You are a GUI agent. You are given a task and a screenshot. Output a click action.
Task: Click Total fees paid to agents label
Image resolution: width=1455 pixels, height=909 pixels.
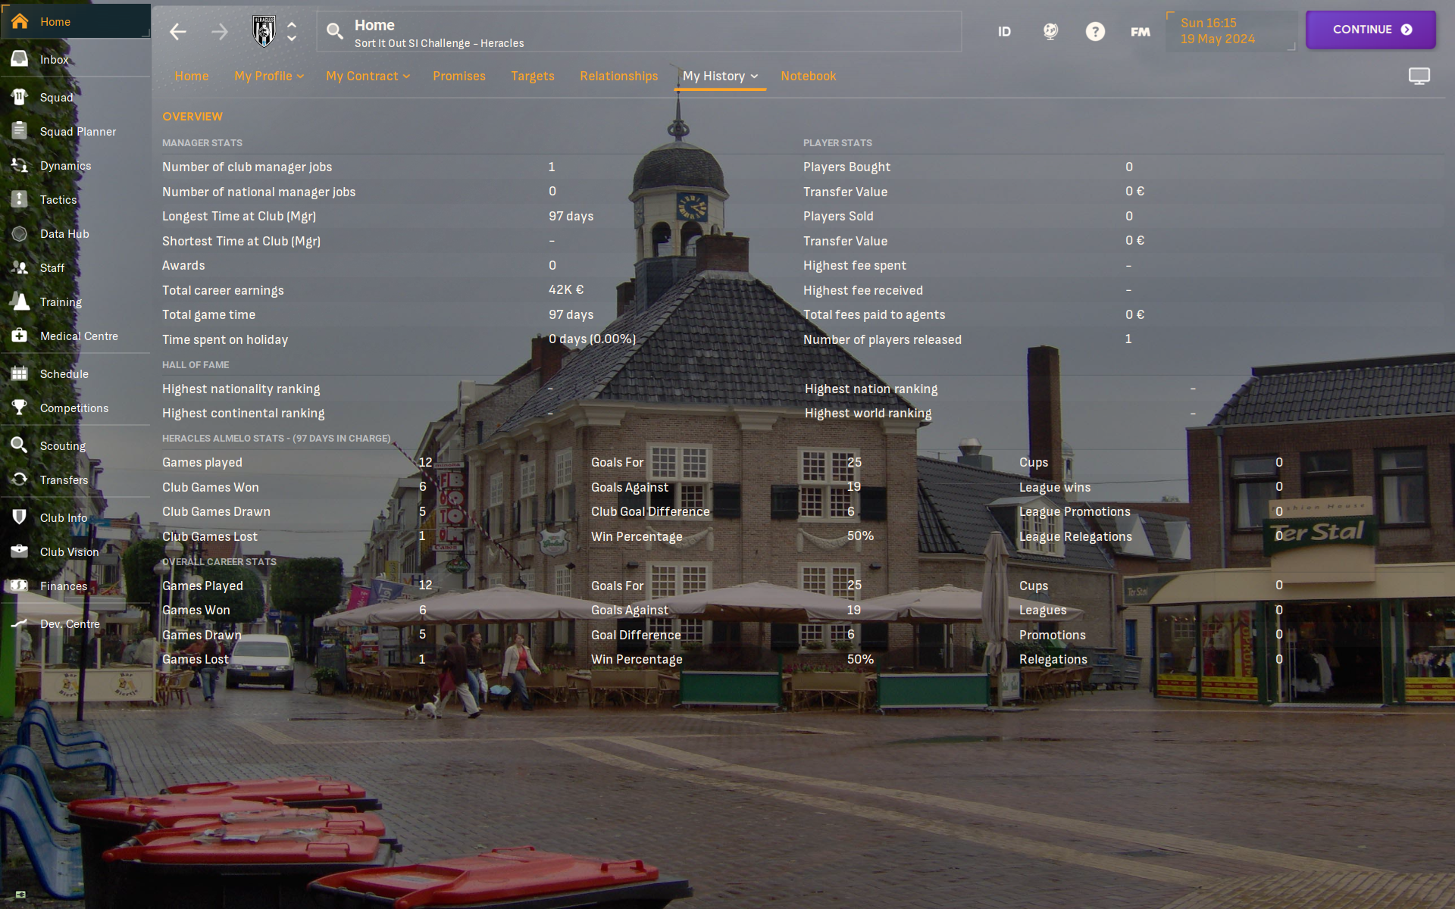(874, 314)
